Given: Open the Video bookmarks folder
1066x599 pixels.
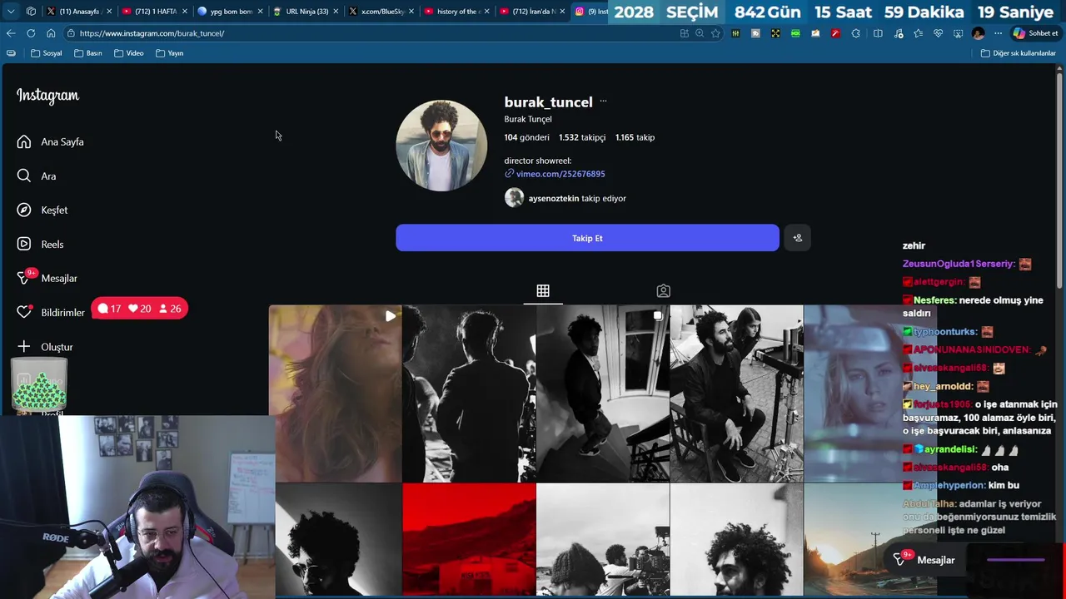Looking at the screenshot, I should 129,53.
